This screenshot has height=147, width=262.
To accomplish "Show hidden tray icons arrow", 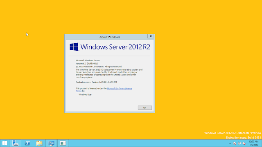I will (x=230, y=143).
